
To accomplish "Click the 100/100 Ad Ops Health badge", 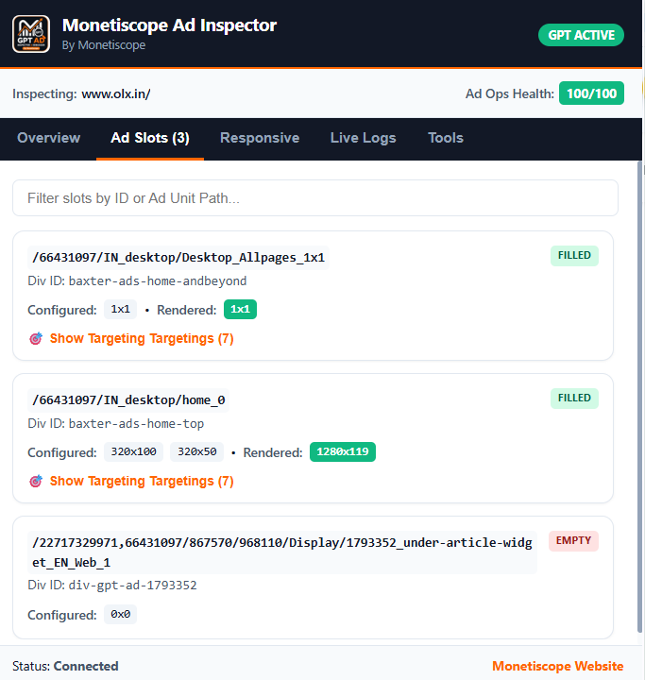I will (x=592, y=93).
